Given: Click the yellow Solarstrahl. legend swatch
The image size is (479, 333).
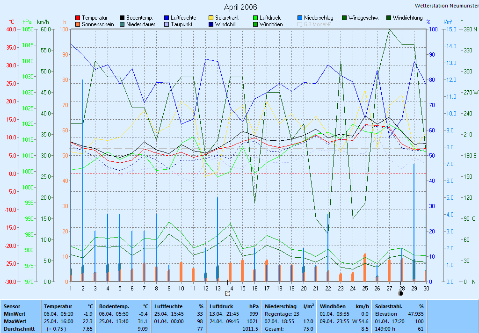Looking at the screenshot, I should (x=211, y=18).
